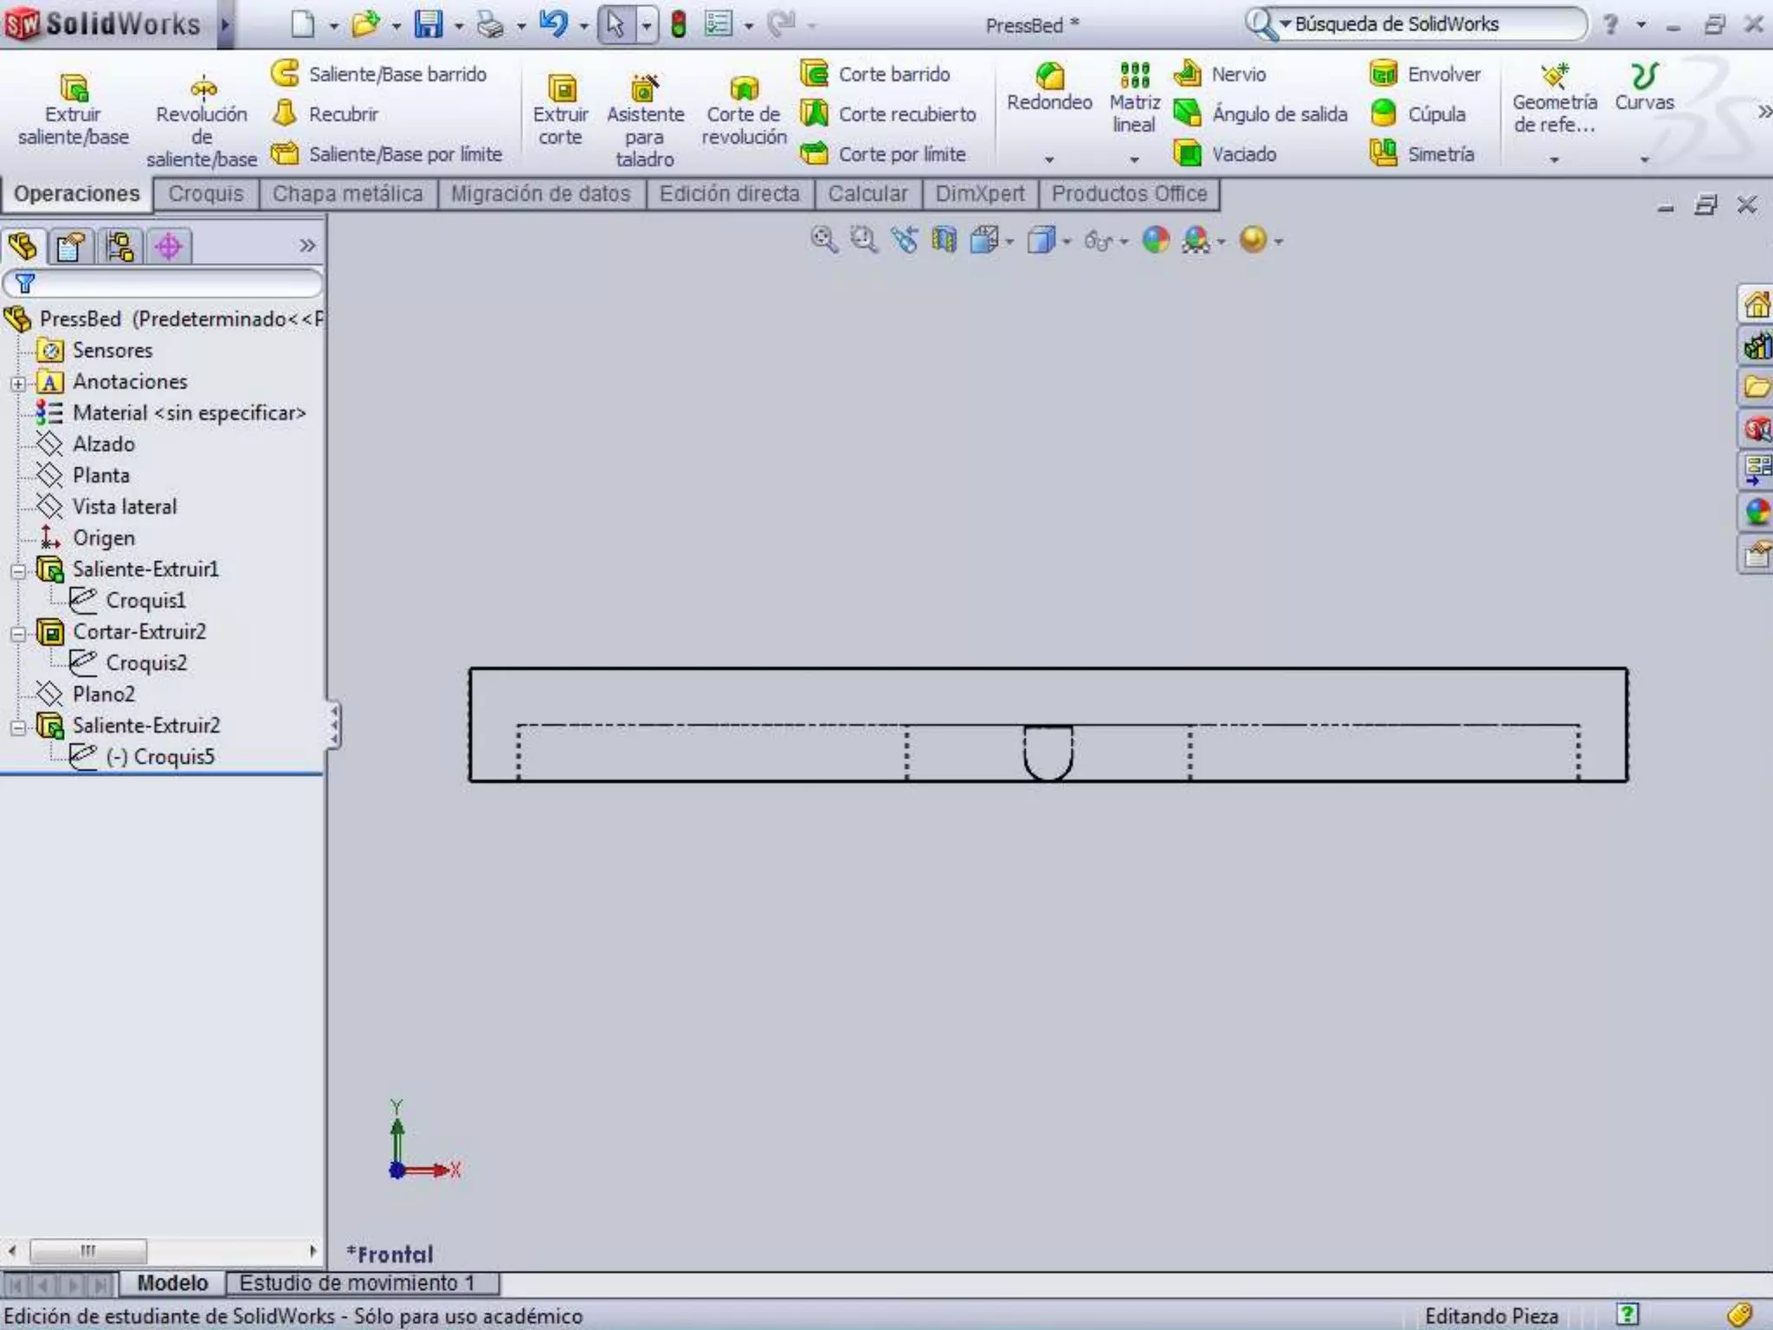The image size is (1773, 1330).
Task: Open the Matriz lineal dropdown arrow
Action: (1134, 159)
